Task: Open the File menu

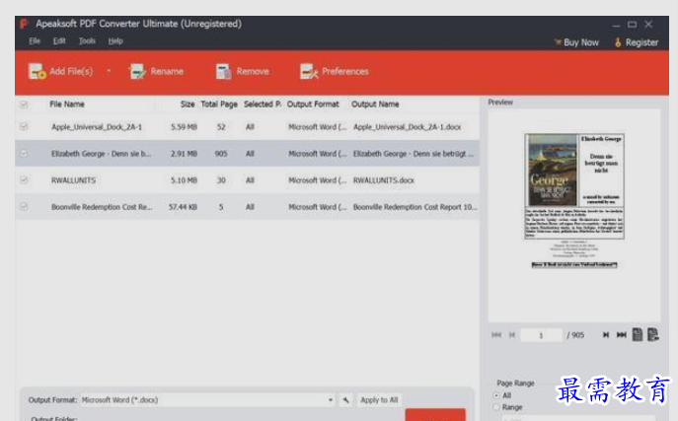Action: (x=35, y=41)
